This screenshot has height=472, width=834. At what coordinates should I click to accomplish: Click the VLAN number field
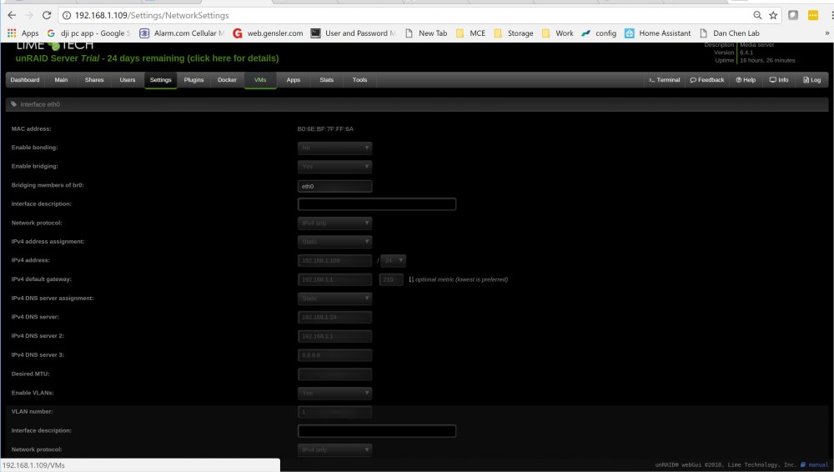pos(334,412)
